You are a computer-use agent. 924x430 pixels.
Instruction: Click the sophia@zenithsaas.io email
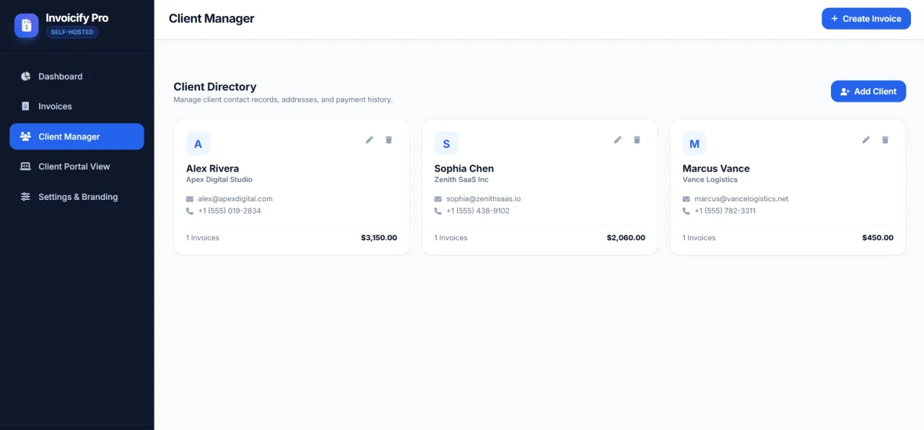[484, 199]
